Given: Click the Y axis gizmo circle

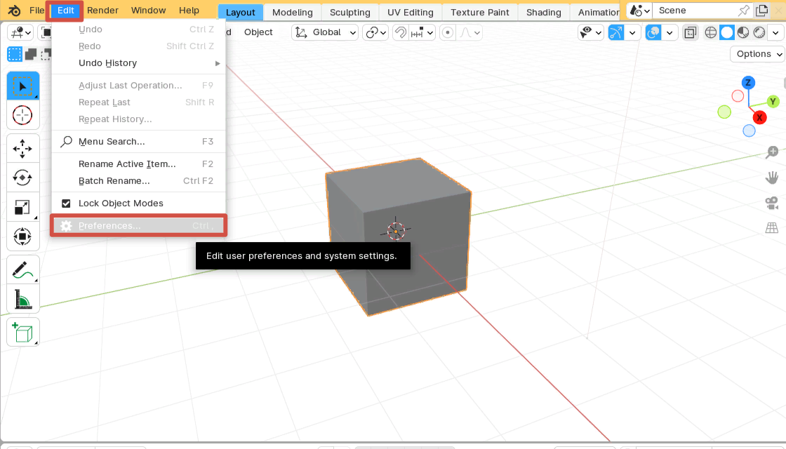Looking at the screenshot, I should [x=773, y=102].
